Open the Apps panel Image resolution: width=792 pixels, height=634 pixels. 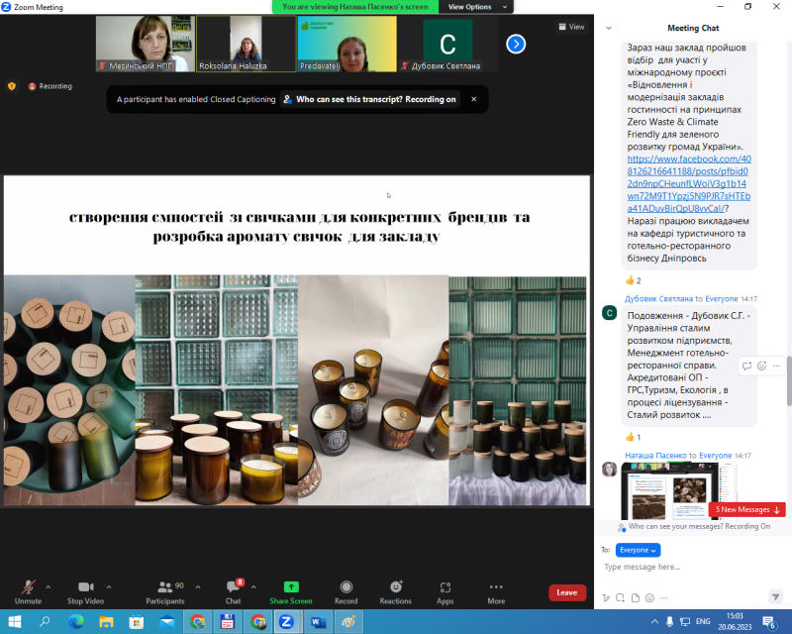tap(445, 591)
